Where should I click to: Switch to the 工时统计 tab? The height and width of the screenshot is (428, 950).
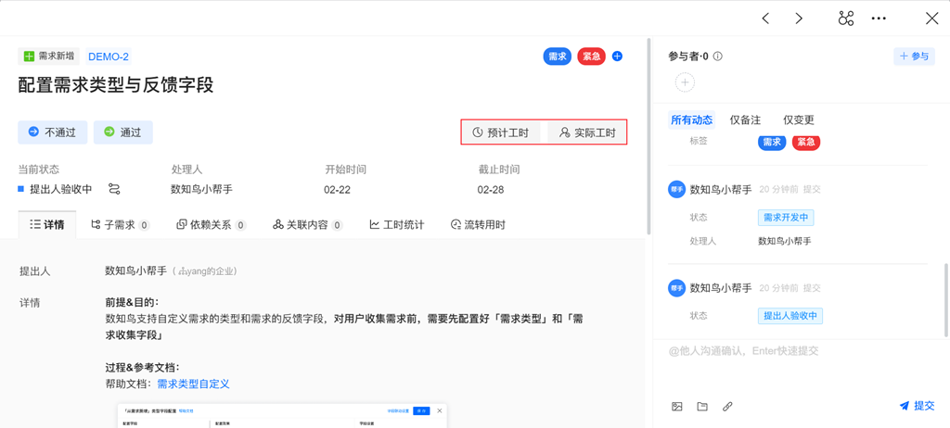pos(397,224)
